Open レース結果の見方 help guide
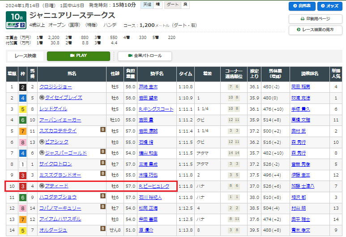The height and width of the screenshot is (237, 346). coord(316,30)
